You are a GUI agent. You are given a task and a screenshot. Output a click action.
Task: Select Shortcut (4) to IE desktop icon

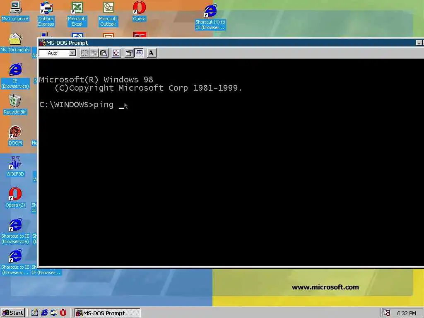(x=210, y=17)
